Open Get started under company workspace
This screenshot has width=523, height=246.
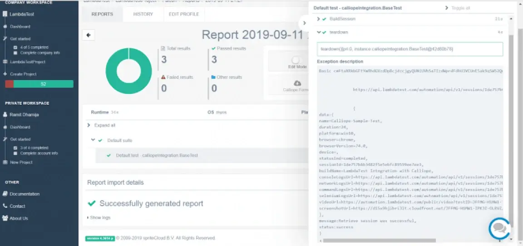(17, 39)
